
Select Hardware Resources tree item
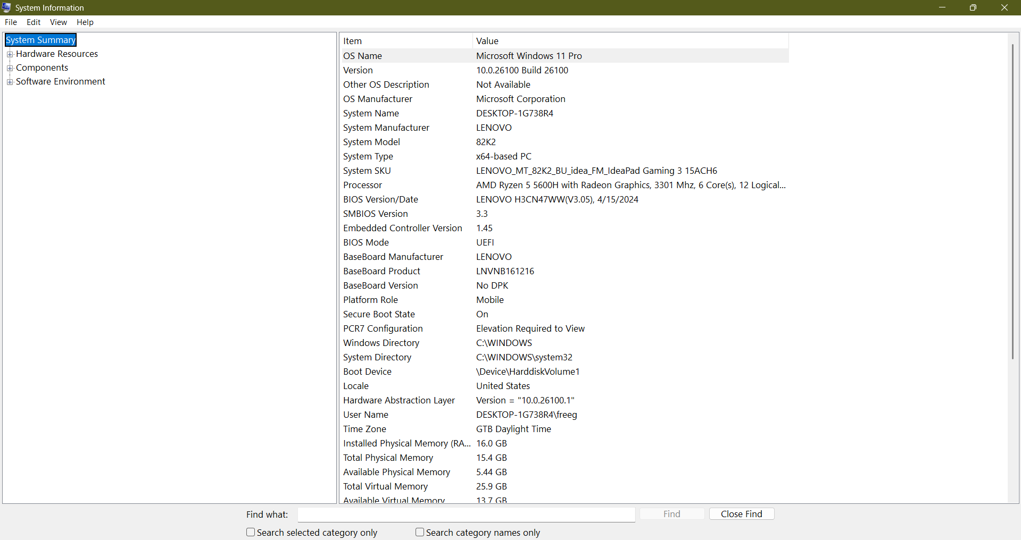(57, 54)
